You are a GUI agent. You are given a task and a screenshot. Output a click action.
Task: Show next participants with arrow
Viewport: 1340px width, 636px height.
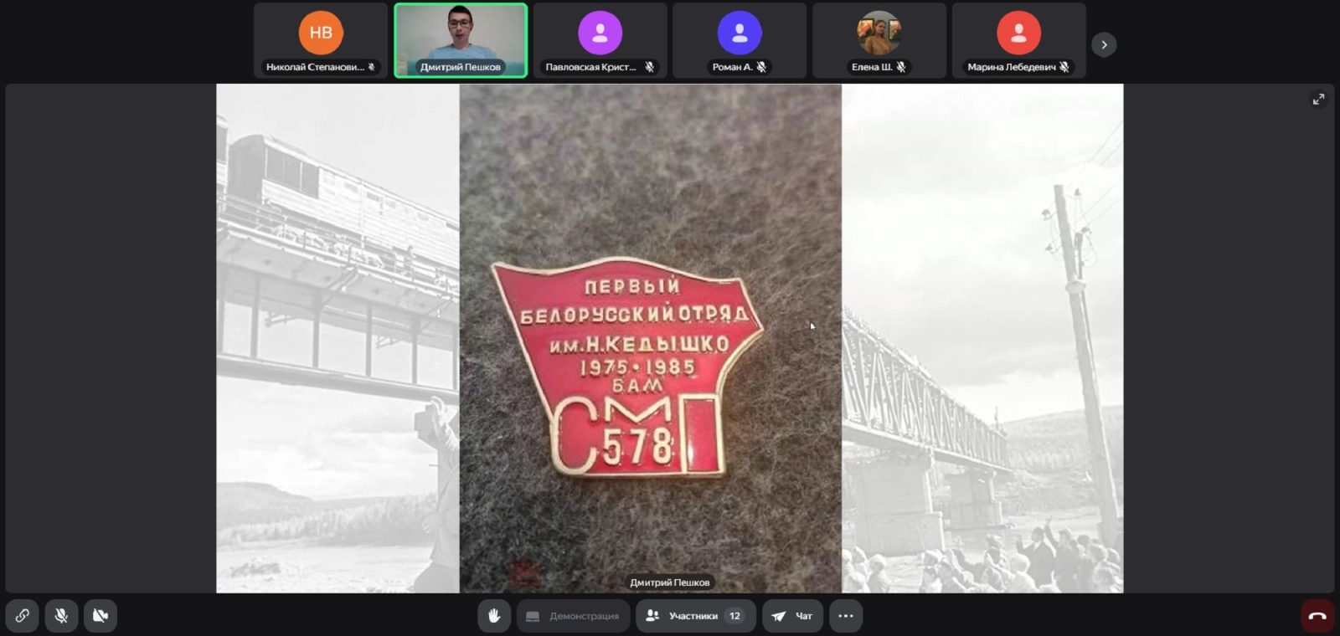click(x=1104, y=44)
